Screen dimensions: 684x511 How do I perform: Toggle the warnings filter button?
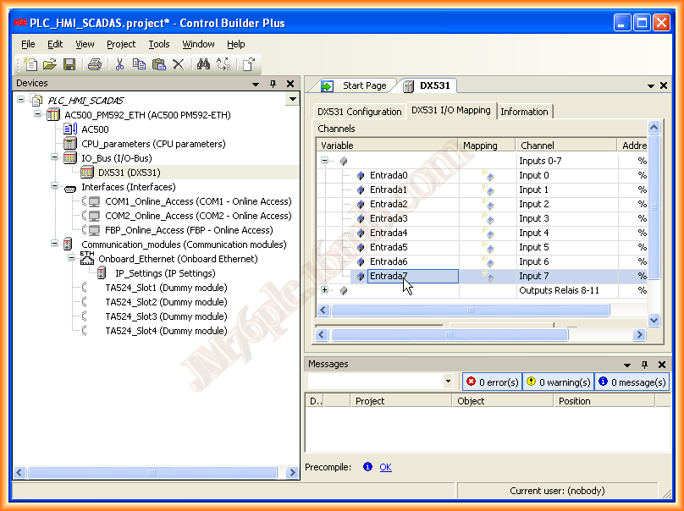(x=558, y=382)
